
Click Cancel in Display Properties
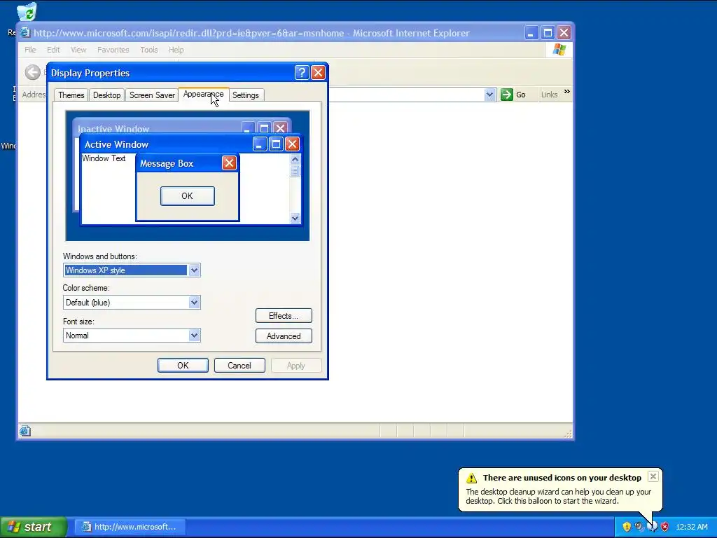(x=239, y=366)
